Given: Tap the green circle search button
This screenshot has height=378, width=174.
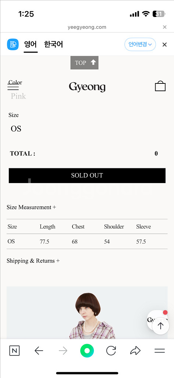Looking at the screenshot, I should 87,351.
